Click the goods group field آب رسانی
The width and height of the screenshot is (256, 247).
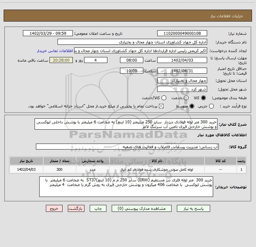(x=127, y=147)
